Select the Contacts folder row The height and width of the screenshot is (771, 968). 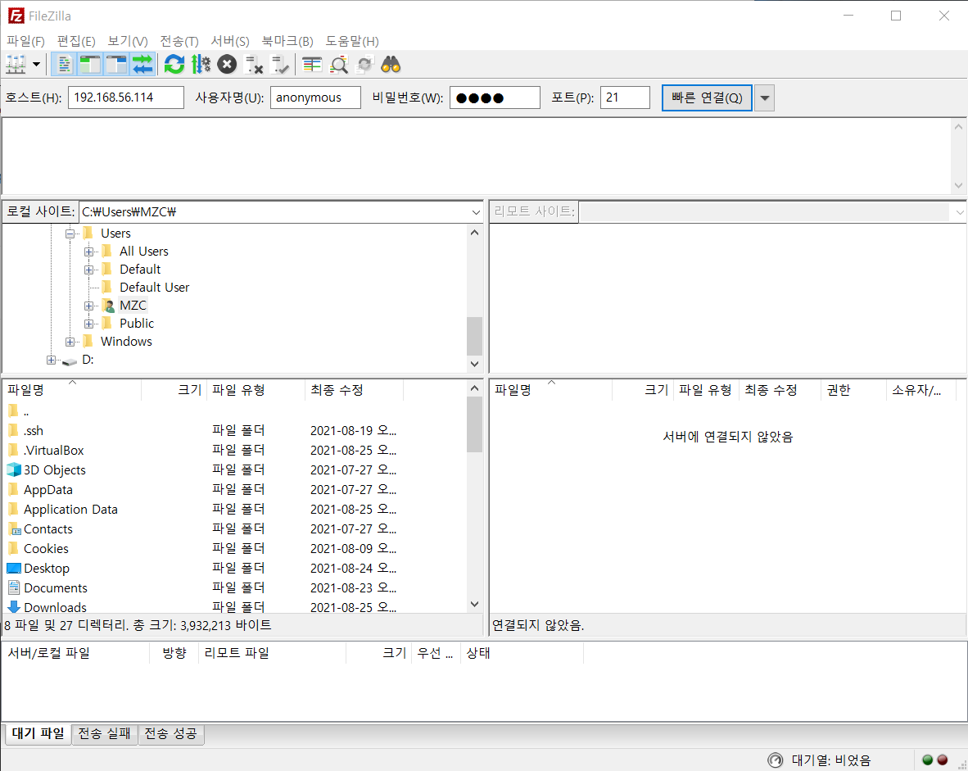tap(234, 529)
